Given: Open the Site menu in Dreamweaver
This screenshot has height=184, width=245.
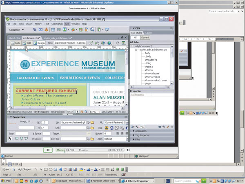Looking at the screenshot, I should point(67,24).
